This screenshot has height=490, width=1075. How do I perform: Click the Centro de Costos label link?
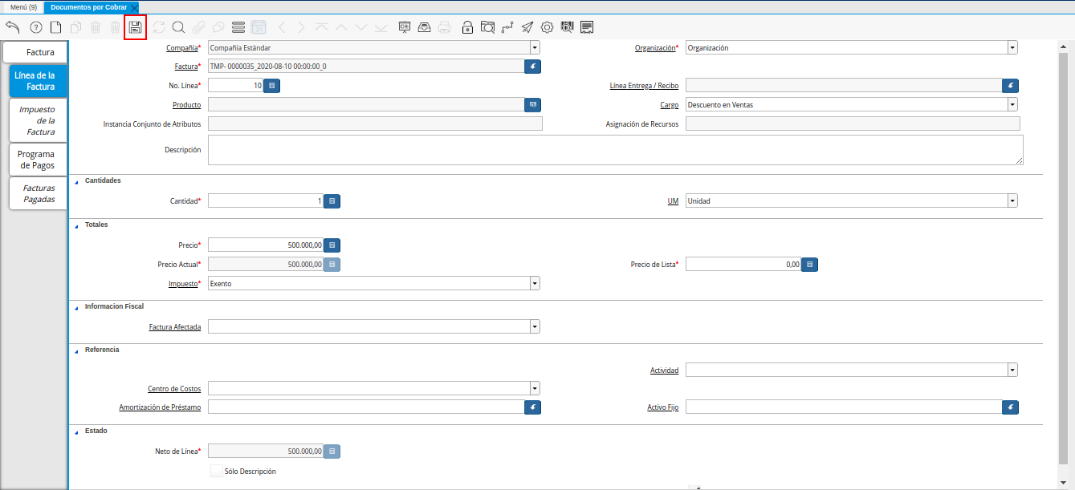pyautogui.click(x=174, y=389)
